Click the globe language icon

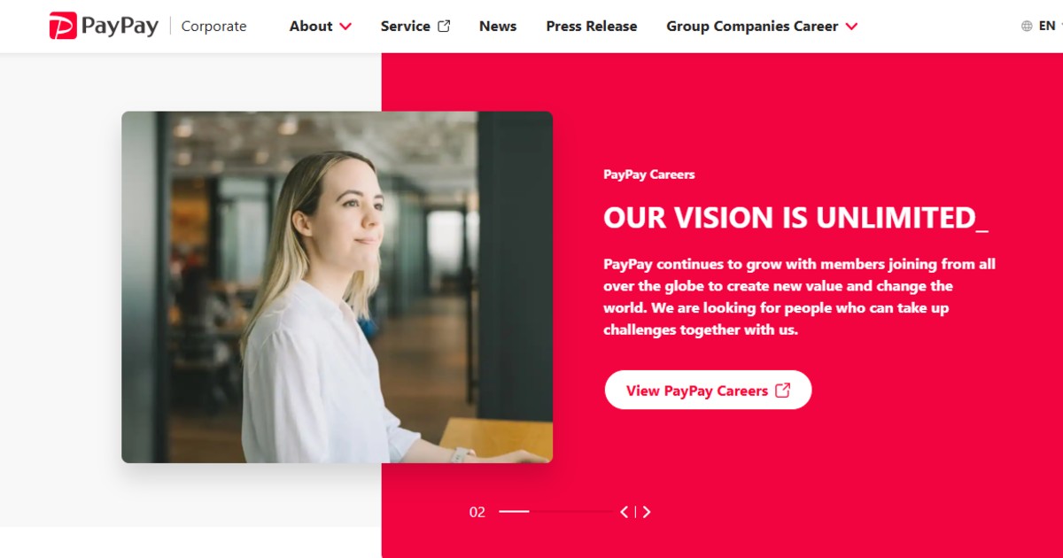coord(1027,27)
